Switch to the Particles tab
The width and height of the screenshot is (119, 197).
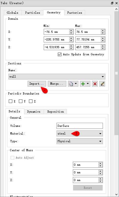[x=32, y=13]
